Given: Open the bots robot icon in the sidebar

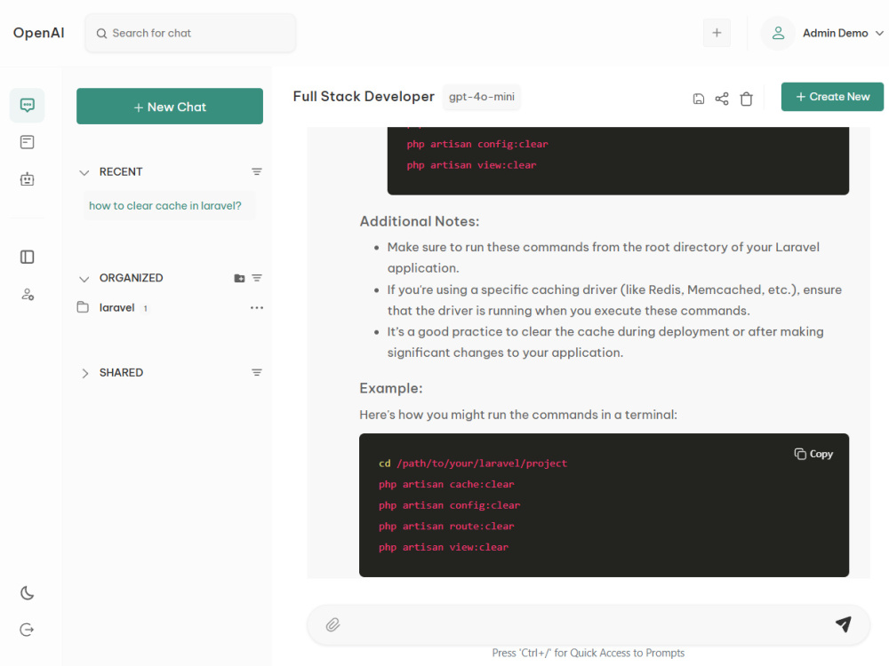Looking at the screenshot, I should point(28,179).
